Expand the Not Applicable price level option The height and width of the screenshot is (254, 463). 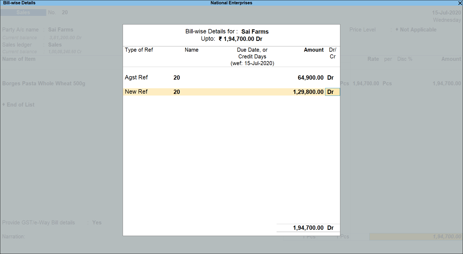[418, 30]
